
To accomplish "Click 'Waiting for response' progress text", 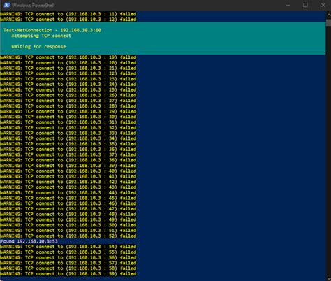I will [38, 46].
